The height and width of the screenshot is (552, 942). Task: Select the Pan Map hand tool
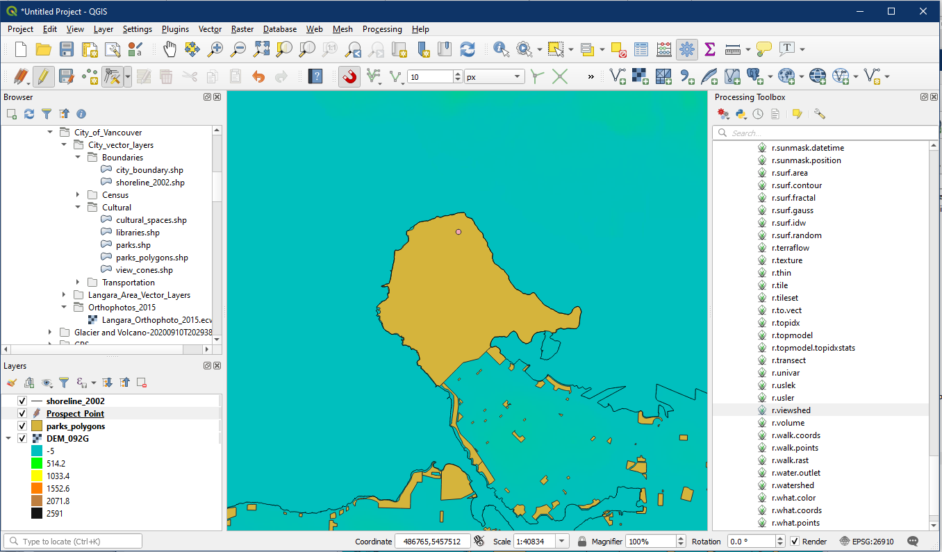tap(170, 49)
